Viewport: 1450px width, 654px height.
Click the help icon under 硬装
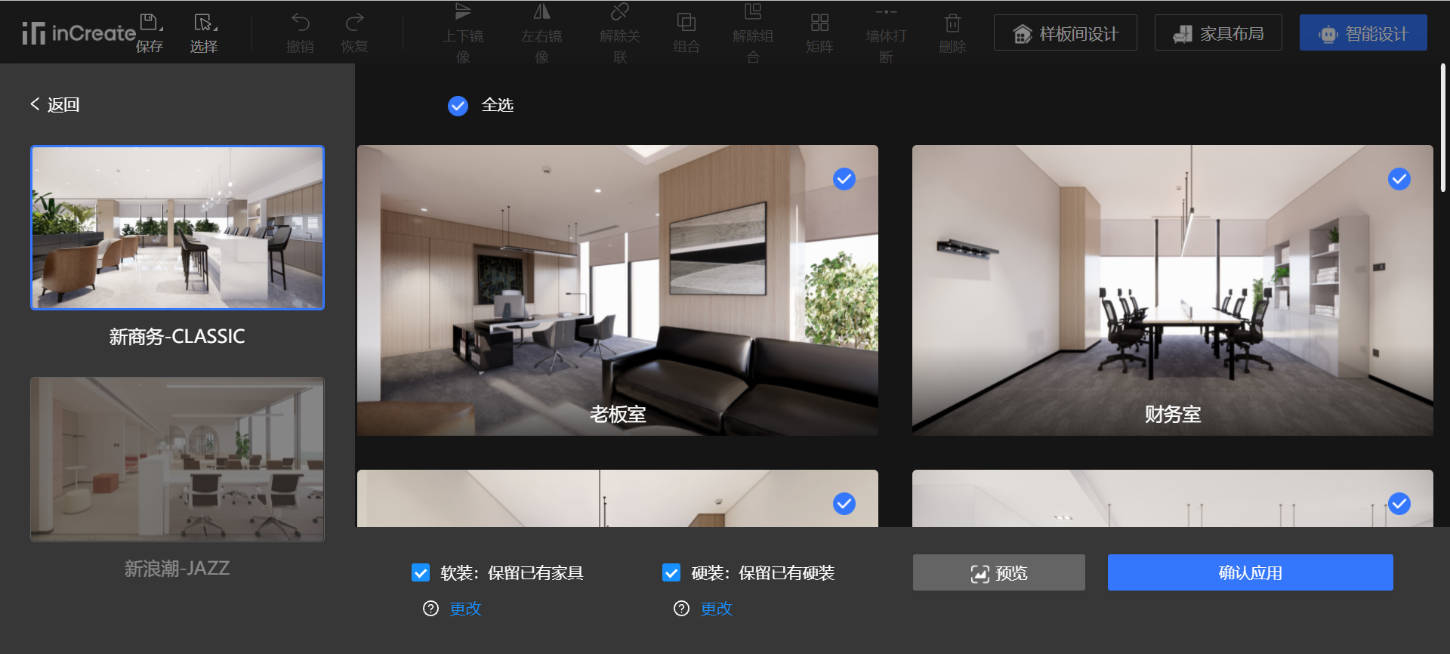(x=681, y=609)
